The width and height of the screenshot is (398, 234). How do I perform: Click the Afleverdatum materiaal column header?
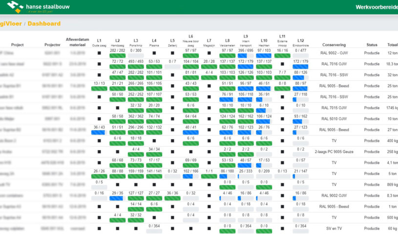pyautogui.click(x=78, y=42)
